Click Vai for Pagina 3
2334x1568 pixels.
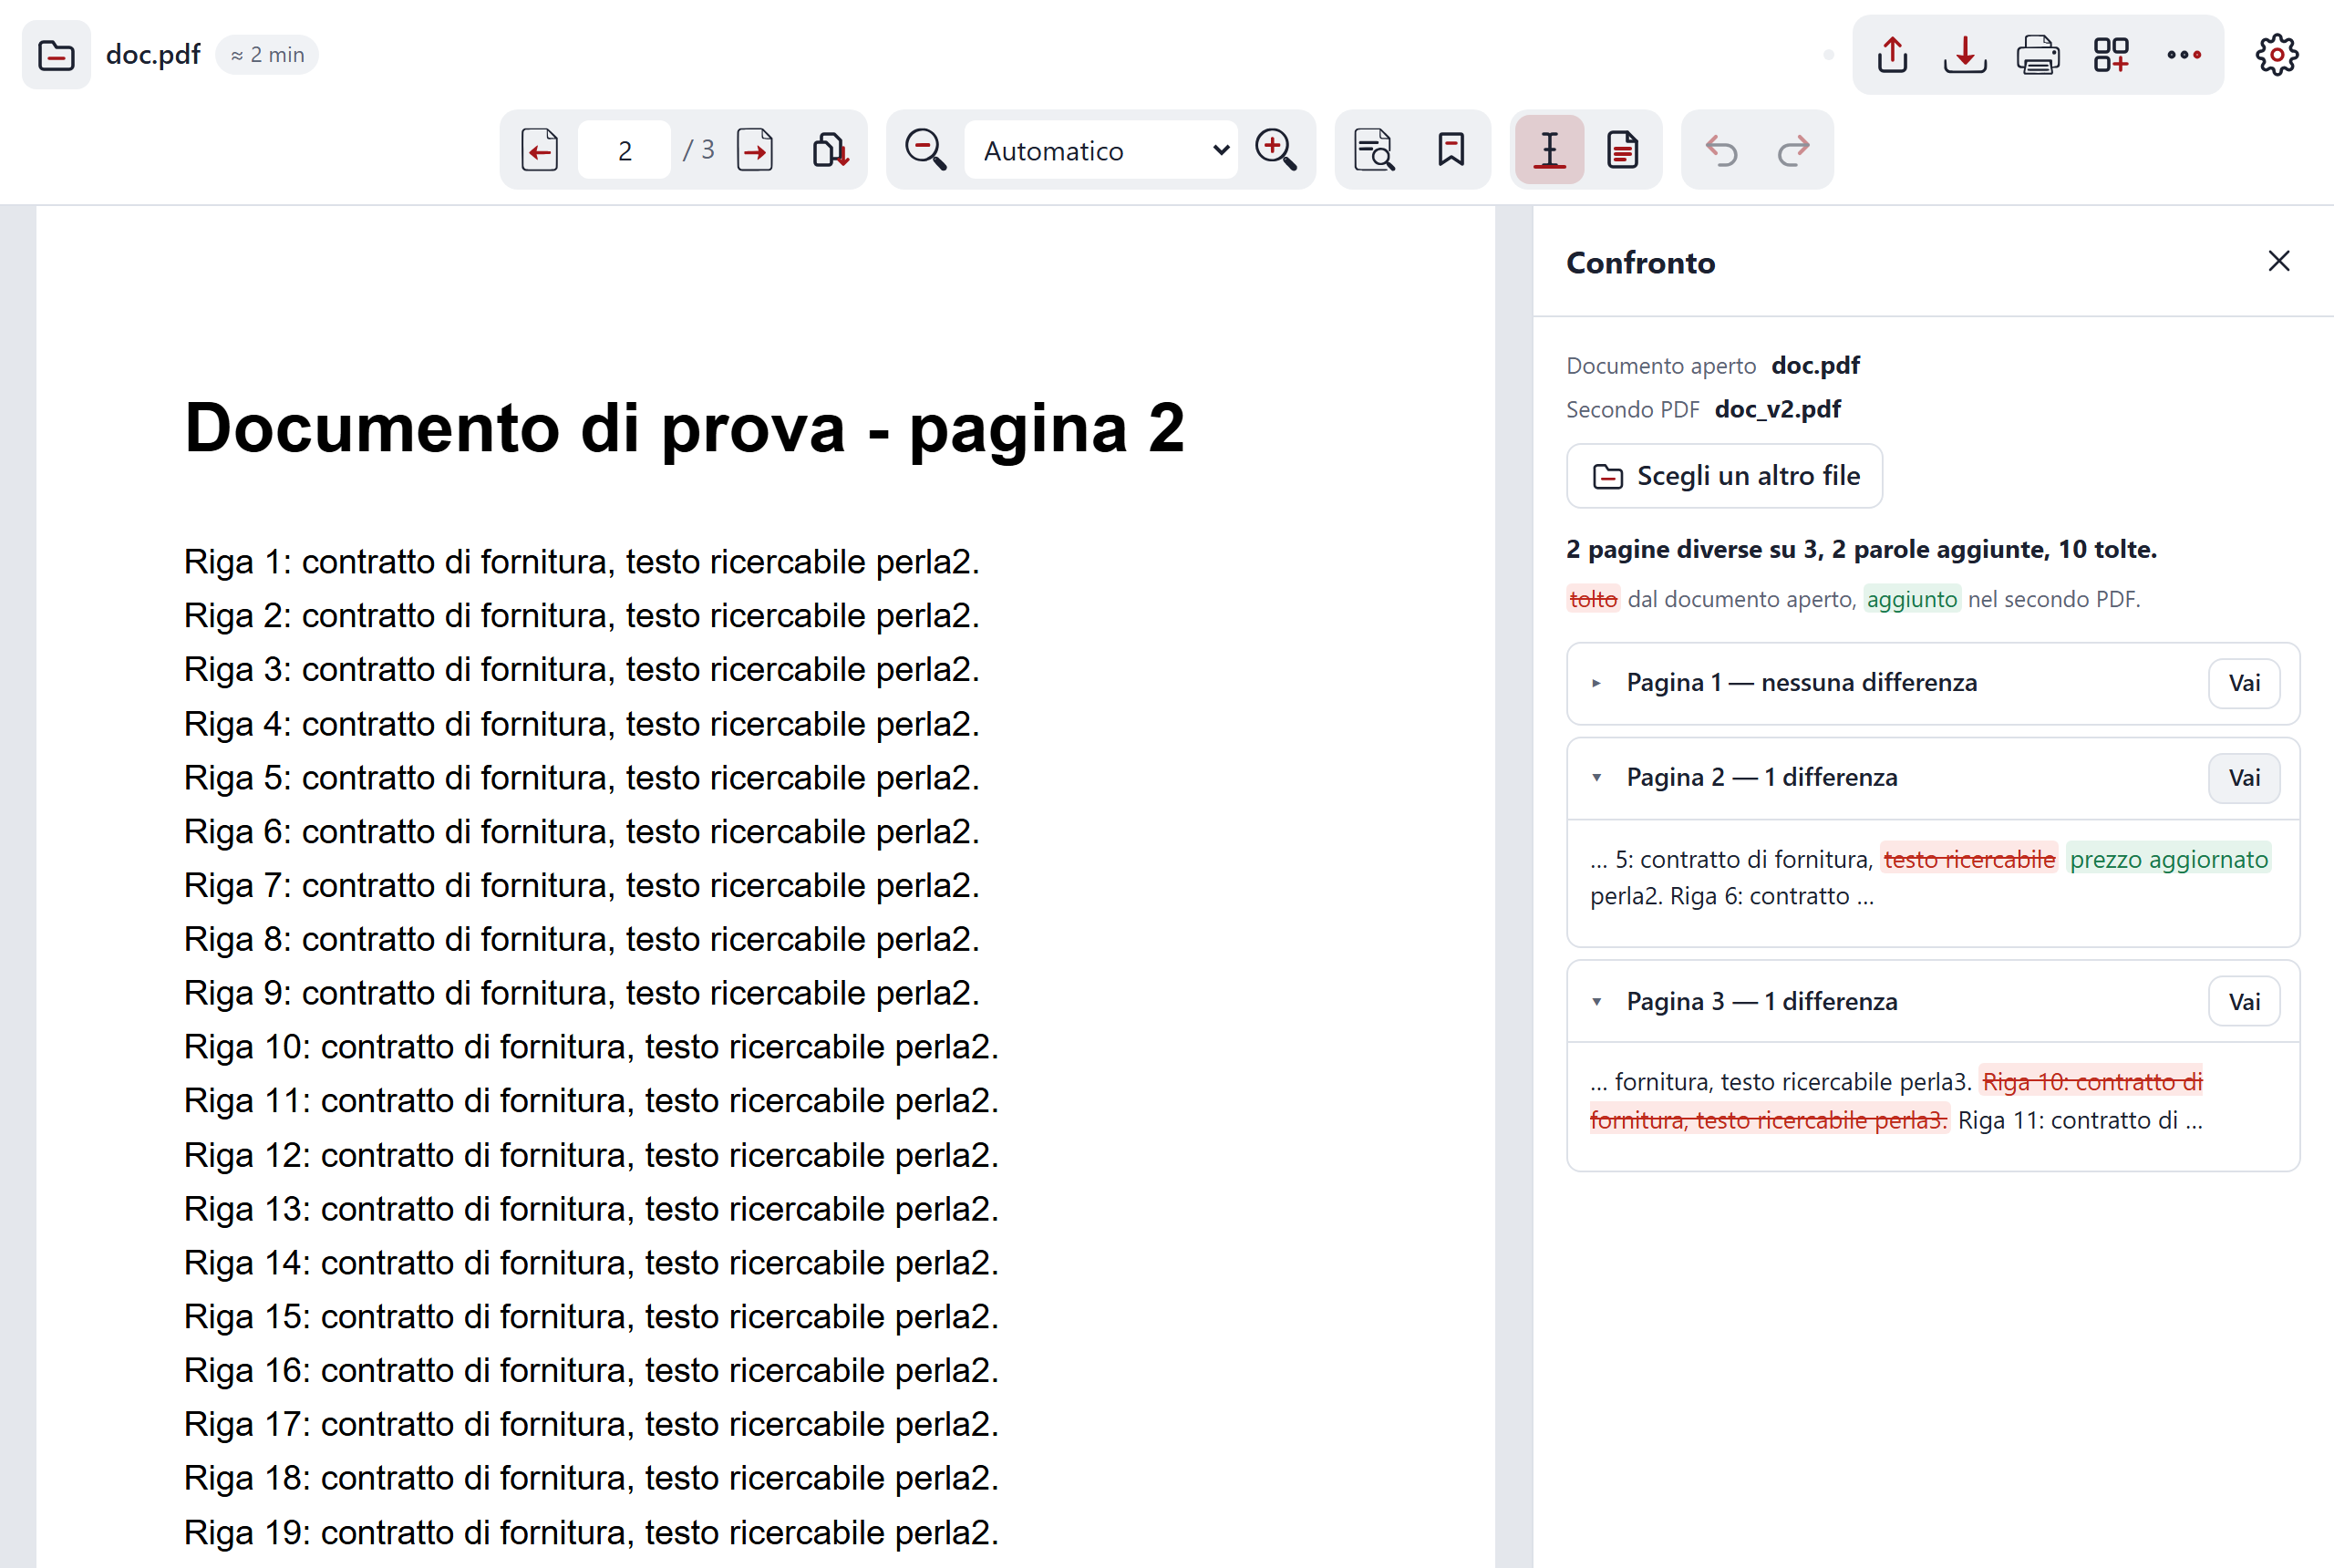pyautogui.click(x=2244, y=1002)
